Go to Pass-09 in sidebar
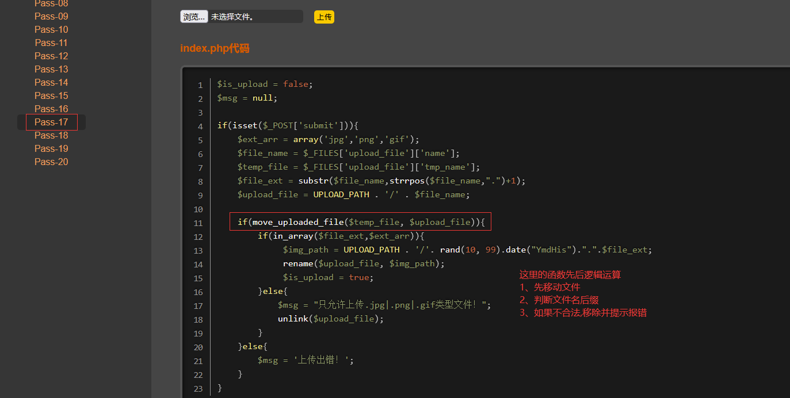790x398 pixels. coord(51,16)
